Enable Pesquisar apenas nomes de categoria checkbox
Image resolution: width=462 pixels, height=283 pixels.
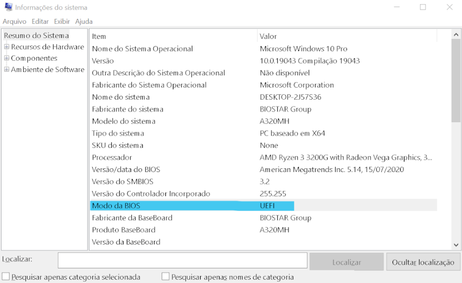166,277
